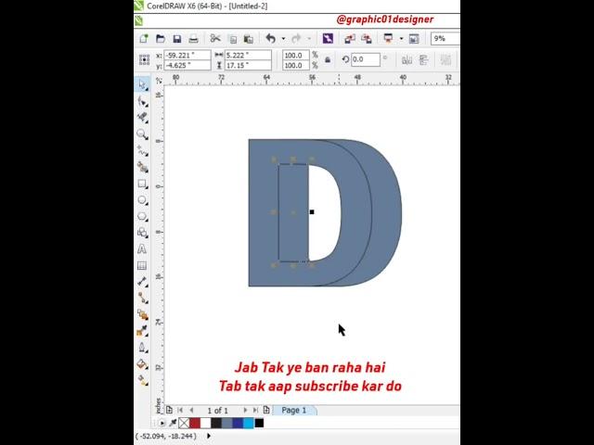Expand the application launcher dropdown arrow
Image resolution: width=594 pixels, height=445 pixels.
click(x=401, y=39)
